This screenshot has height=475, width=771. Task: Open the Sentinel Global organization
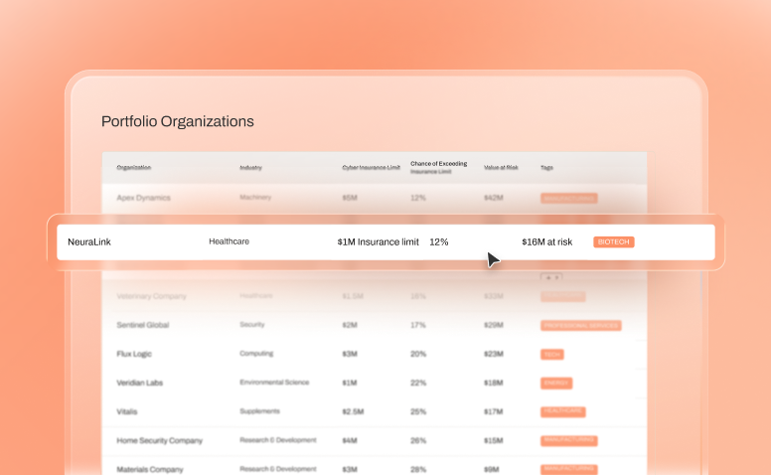(143, 325)
